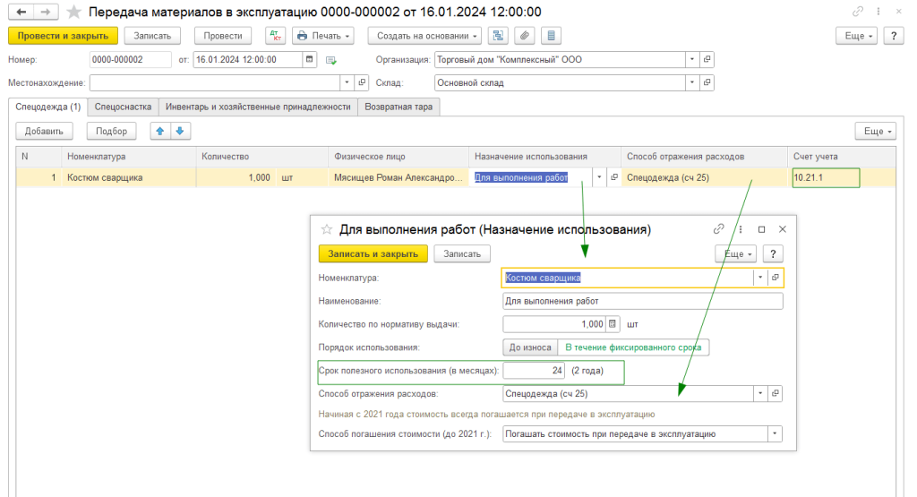Expand the Организация dropdown
917x497 pixels.
[x=691, y=60]
